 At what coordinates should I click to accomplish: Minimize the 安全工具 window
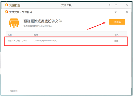coord(121,6)
